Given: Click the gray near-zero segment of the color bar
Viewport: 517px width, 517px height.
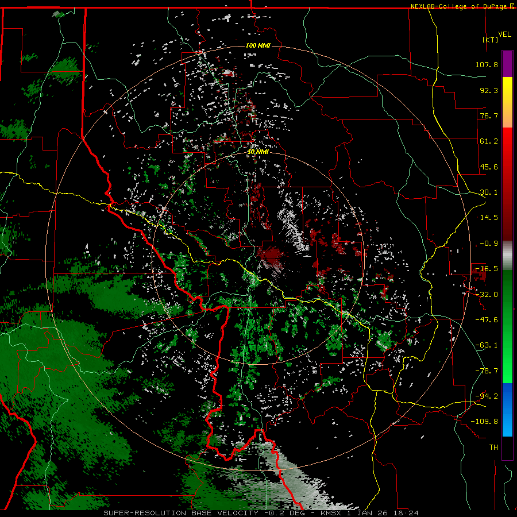Looking at the screenshot, I should (x=507, y=256).
